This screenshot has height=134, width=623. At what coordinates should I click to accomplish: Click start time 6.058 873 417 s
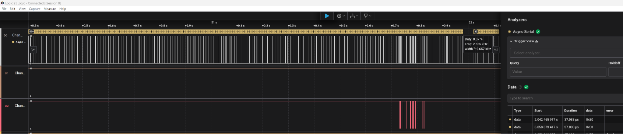546,127
